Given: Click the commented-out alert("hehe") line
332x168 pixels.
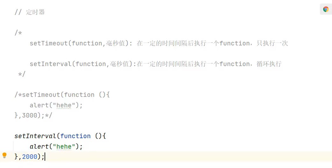Looking at the screenshot, I should (56, 105).
